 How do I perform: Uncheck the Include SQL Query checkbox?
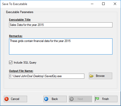pyautogui.click(x=11, y=63)
